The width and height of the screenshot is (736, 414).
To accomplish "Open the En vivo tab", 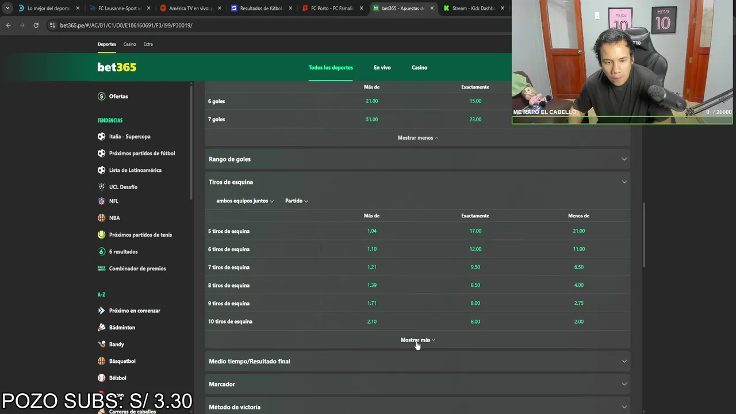I will [382, 67].
